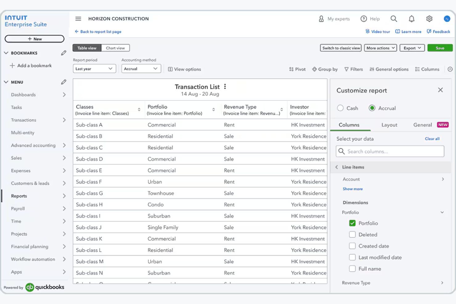
Task: Select the Cash radio button
Action: point(340,108)
